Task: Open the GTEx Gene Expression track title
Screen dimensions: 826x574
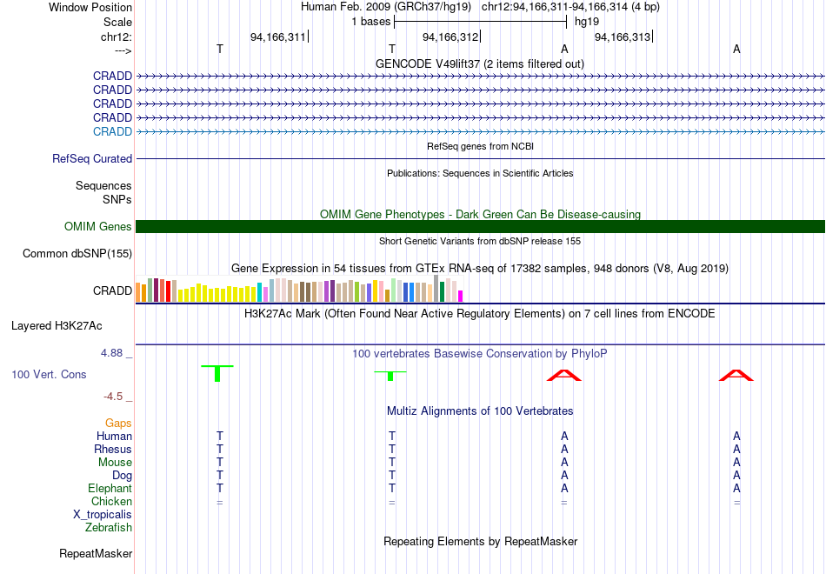Action: point(479,268)
